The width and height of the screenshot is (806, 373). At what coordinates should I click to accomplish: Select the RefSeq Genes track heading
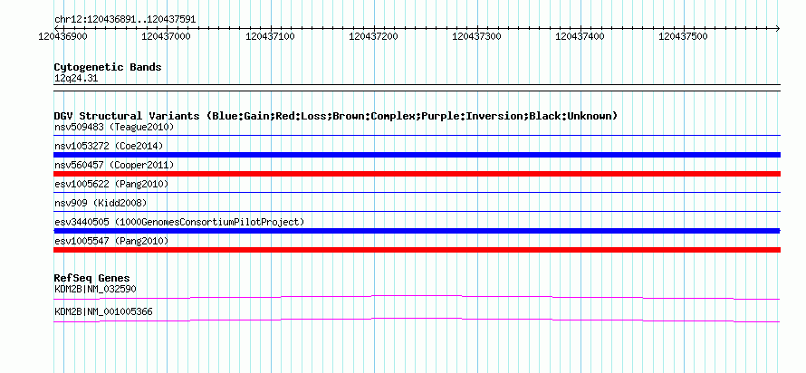tap(91, 278)
